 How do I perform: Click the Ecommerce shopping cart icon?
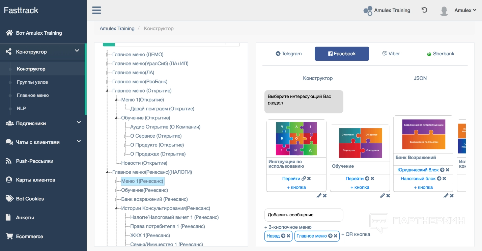point(9,236)
